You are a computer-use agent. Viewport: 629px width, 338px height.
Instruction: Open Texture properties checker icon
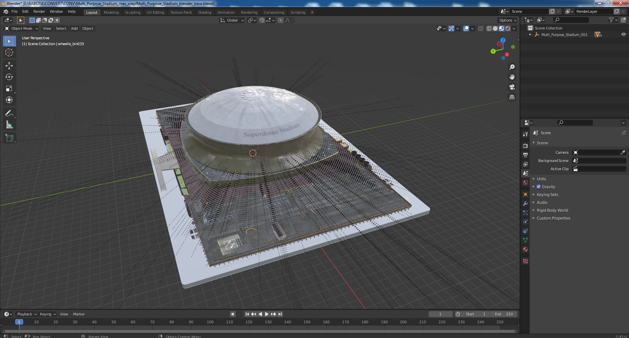coord(525,261)
